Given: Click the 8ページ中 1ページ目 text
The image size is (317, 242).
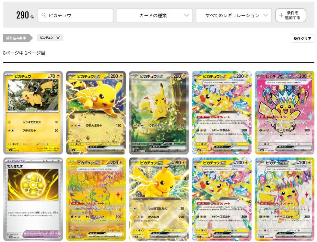Looking at the screenshot, I should pyautogui.click(x=24, y=53).
